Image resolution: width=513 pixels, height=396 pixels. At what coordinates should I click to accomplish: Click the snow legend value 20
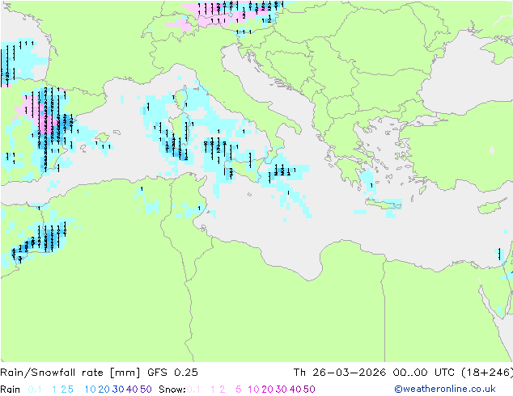point(267,390)
